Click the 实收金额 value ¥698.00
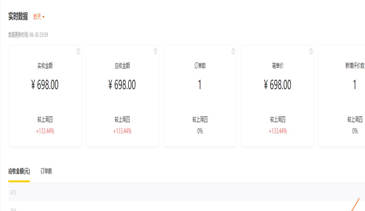This screenshot has height=211, width=365. click(x=45, y=85)
